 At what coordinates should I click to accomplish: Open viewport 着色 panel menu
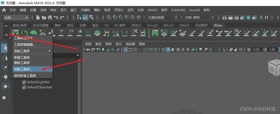(98, 44)
